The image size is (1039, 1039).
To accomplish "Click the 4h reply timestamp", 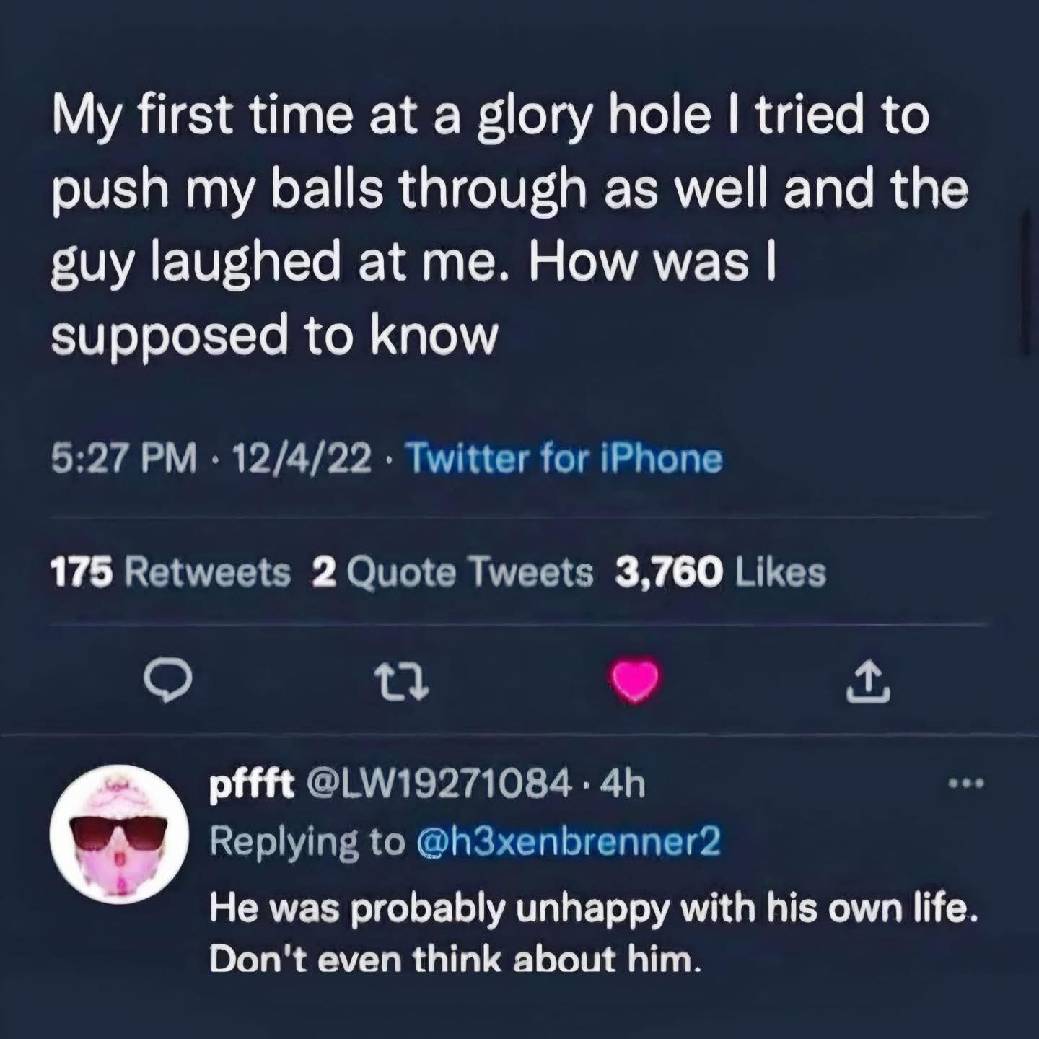I will (623, 784).
